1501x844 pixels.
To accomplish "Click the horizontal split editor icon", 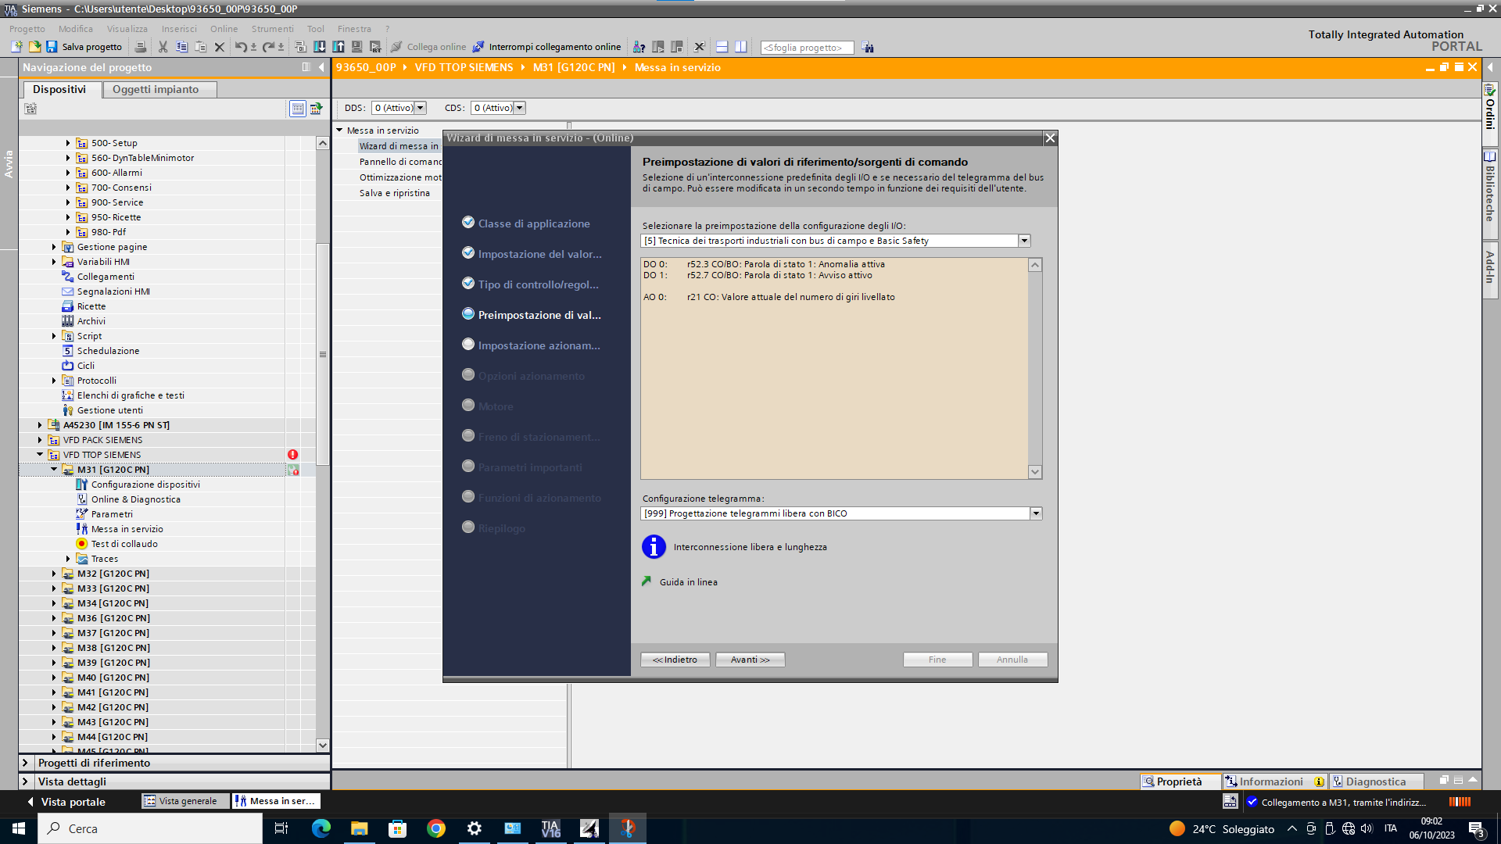I will [x=722, y=47].
